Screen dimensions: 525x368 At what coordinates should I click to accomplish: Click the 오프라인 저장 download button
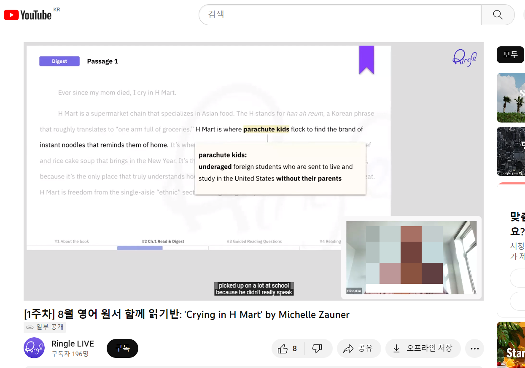point(423,349)
